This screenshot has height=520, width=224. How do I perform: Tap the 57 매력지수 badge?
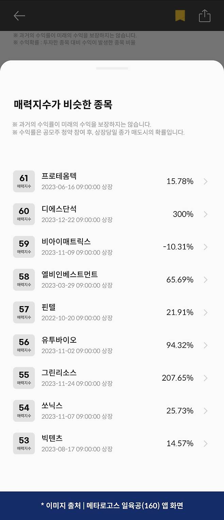click(x=24, y=312)
